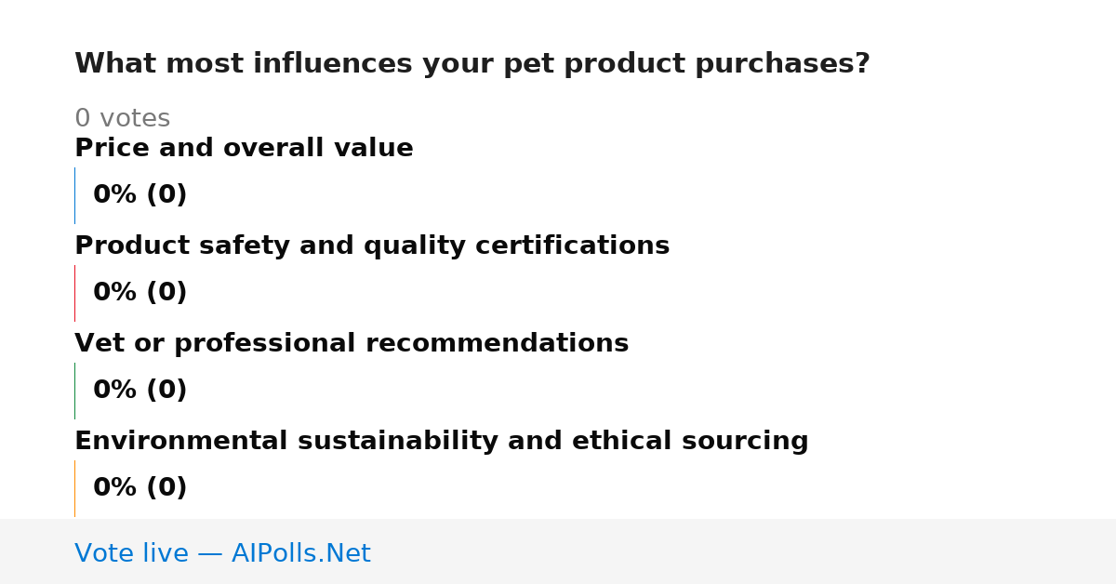Choose 'Product safety and quality certifications' option
Screen dimensions: 1116x584
(x=372, y=246)
